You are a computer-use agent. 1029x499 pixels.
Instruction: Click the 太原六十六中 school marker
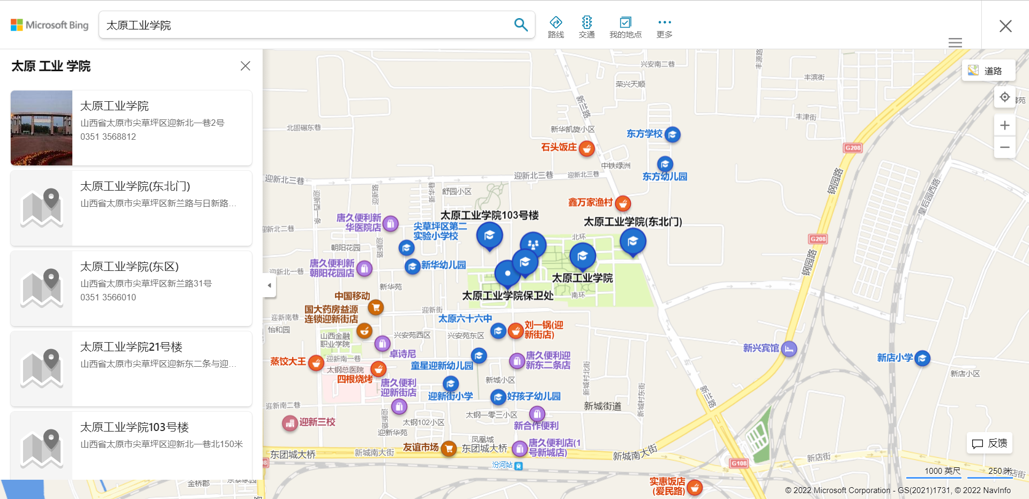(498, 331)
